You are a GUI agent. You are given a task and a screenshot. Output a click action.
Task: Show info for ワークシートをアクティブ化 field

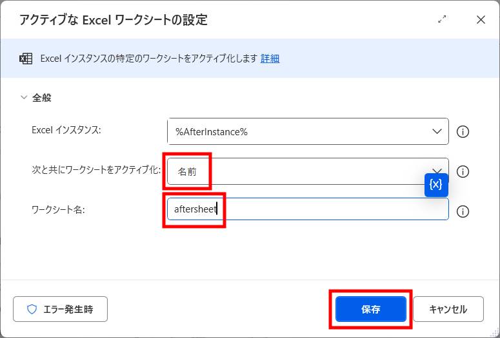[463, 171]
